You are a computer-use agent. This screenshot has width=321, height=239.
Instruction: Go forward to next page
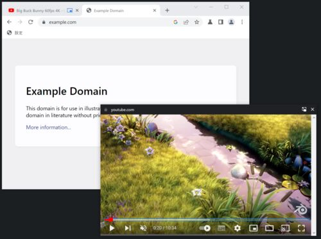[x=20, y=22]
